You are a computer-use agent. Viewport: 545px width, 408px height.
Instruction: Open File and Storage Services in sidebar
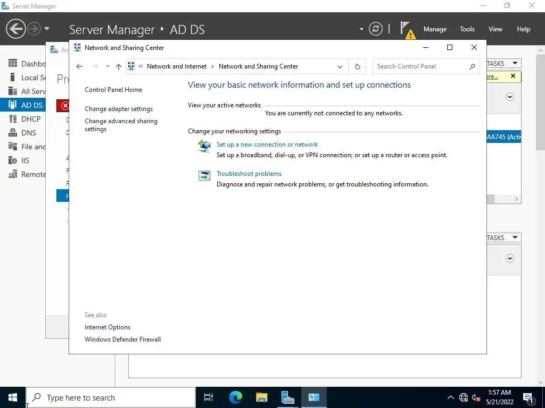coord(23,147)
